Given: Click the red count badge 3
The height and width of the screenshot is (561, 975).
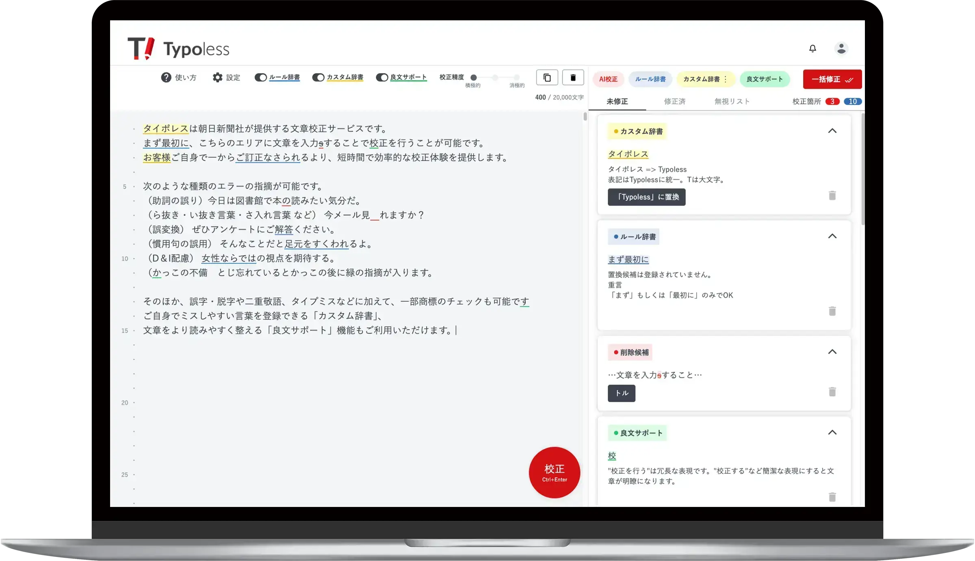Looking at the screenshot, I should 832,102.
